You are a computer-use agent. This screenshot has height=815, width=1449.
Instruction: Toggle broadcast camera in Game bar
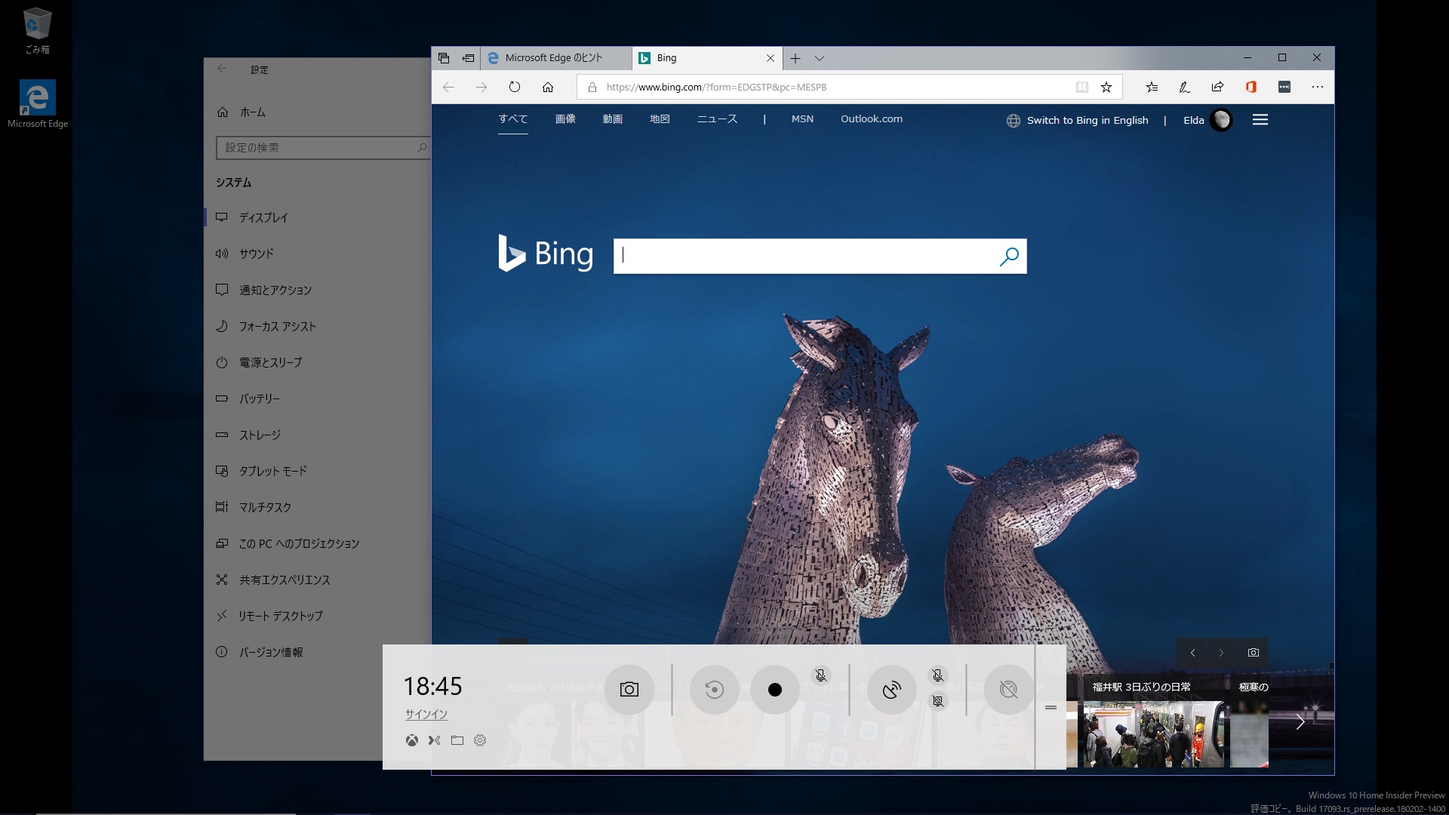(x=937, y=701)
